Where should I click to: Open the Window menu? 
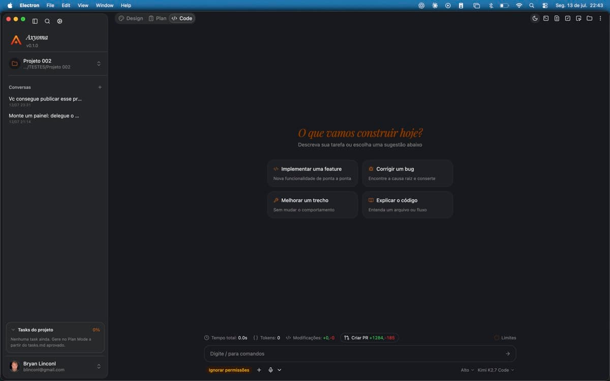(x=105, y=5)
